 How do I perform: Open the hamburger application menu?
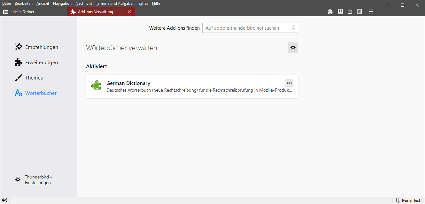(371, 11)
